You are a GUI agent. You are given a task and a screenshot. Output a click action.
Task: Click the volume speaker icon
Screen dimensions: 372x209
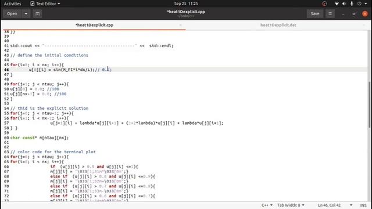pyautogui.click(x=344, y=3)
